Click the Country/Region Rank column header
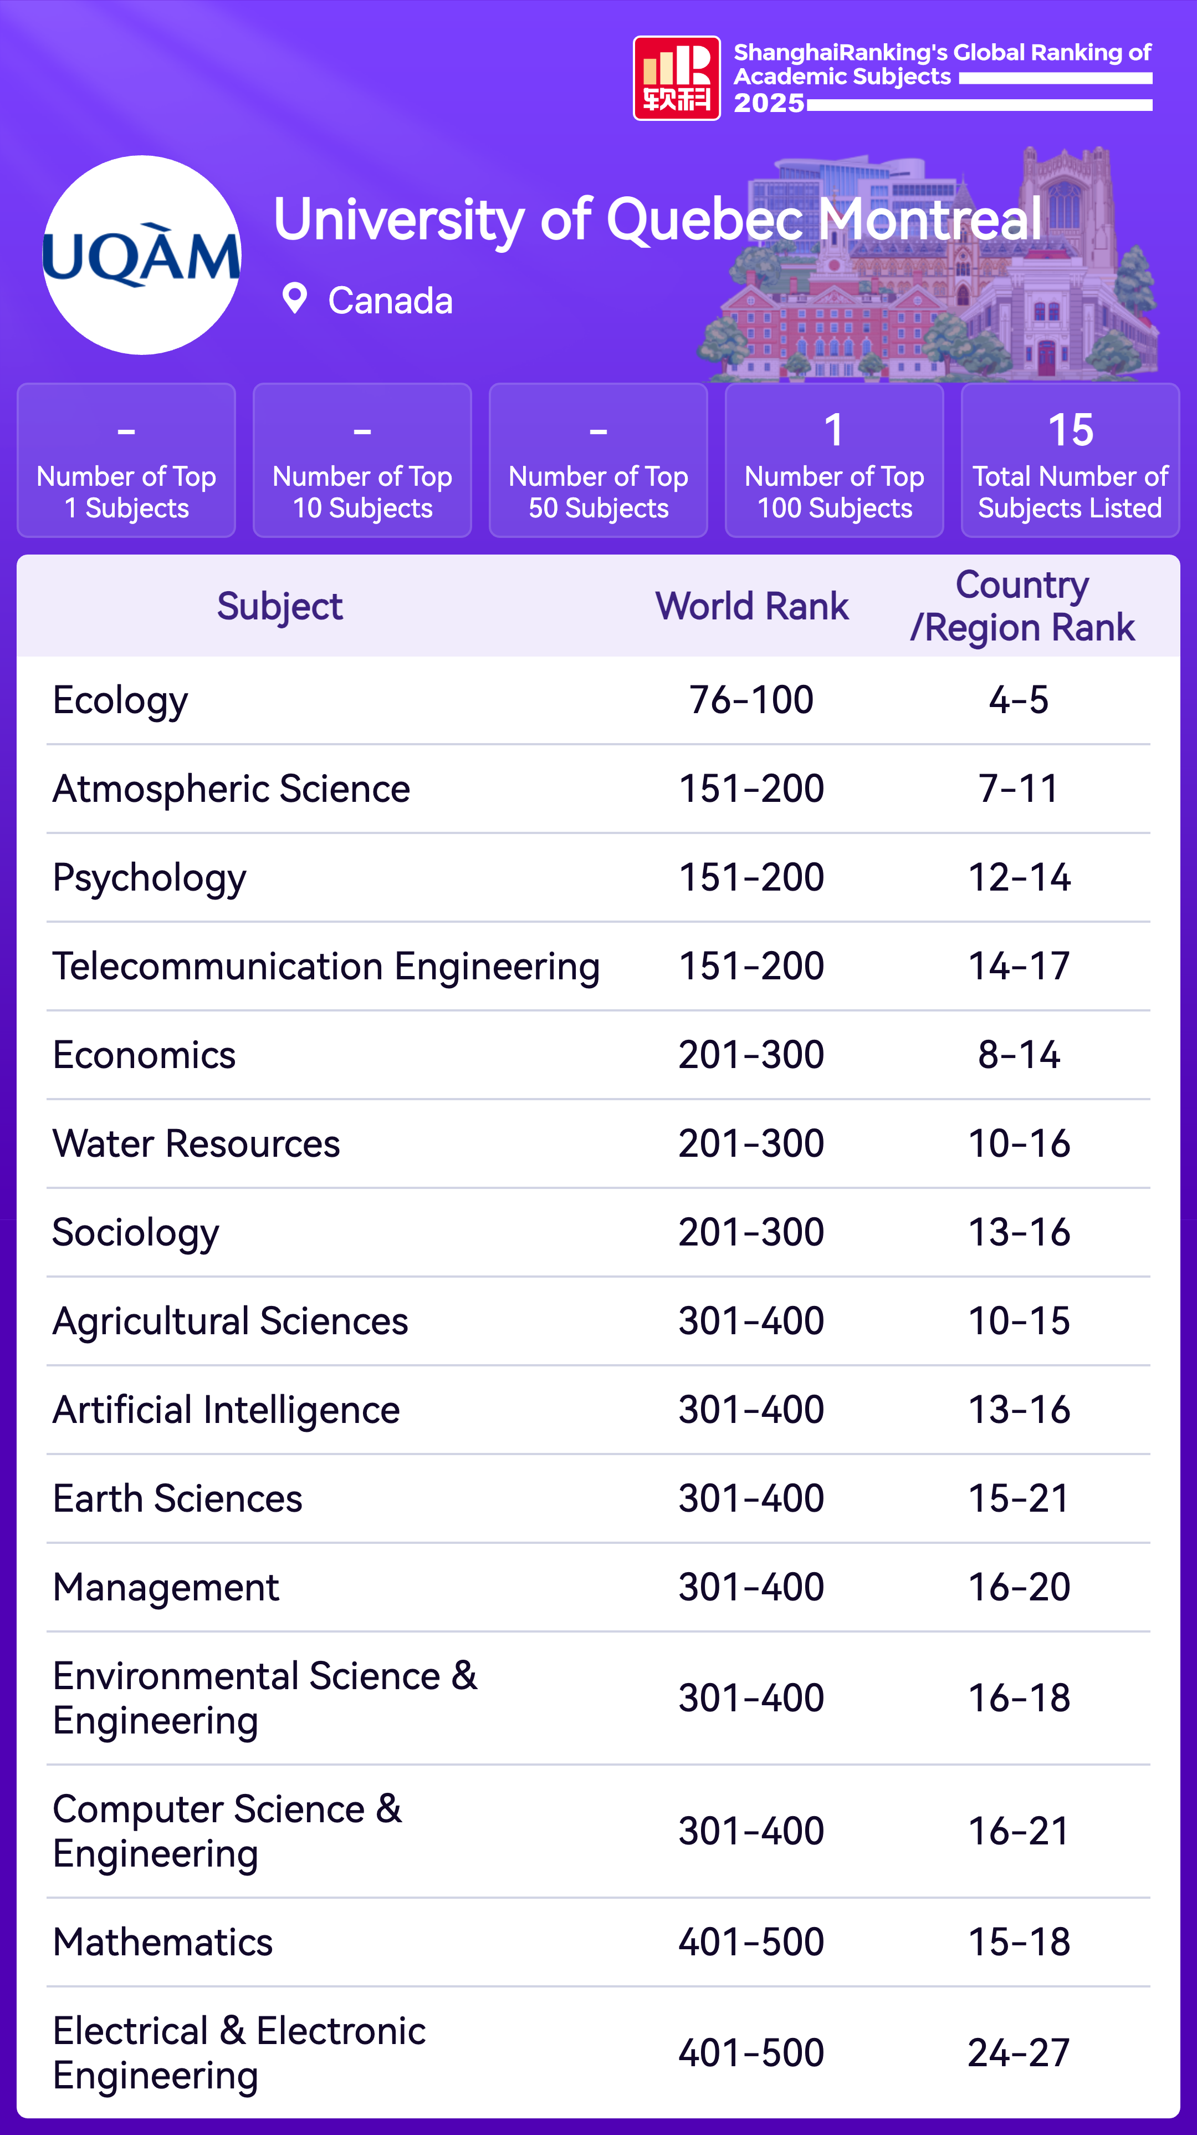 [1021, 606]
